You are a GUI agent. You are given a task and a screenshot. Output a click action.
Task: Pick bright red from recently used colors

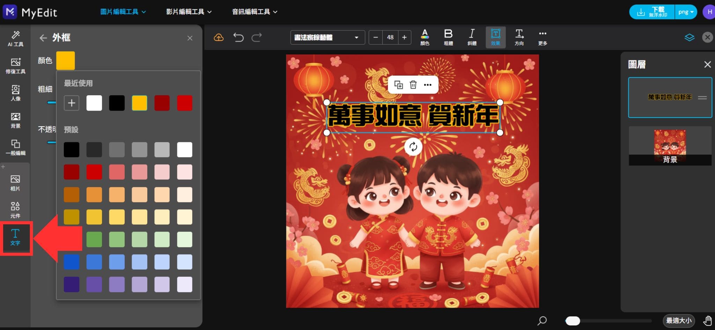click(185, 103)
